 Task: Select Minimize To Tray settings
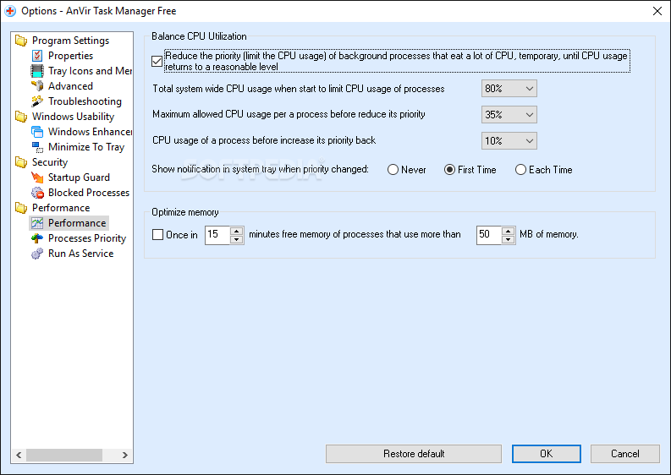pyautogui.click(x=86, y=147)
